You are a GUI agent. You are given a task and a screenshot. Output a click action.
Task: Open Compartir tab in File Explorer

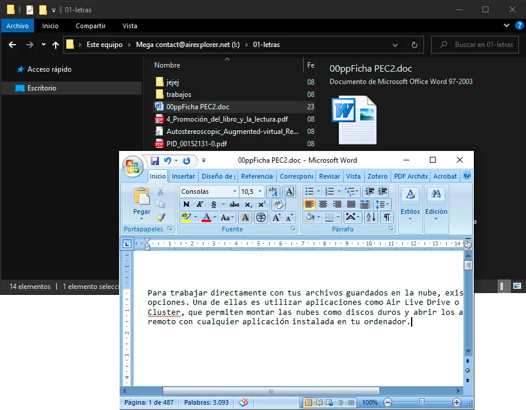[x=90, y=26]
